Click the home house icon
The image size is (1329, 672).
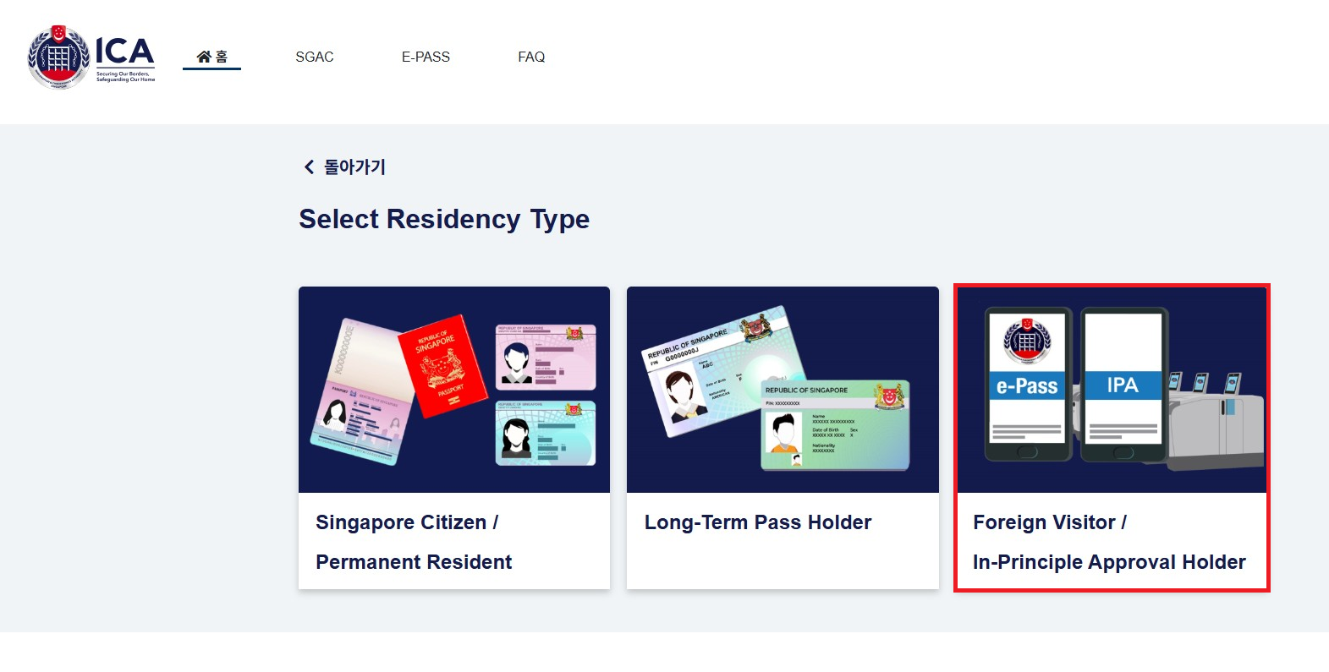pos(204,57)
